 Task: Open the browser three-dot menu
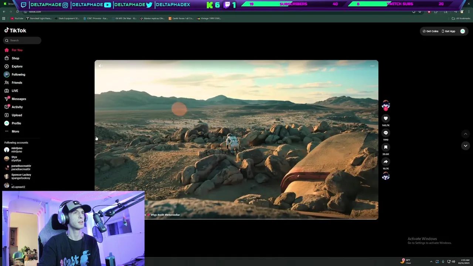pyautogui.click(x=469, y=12)
